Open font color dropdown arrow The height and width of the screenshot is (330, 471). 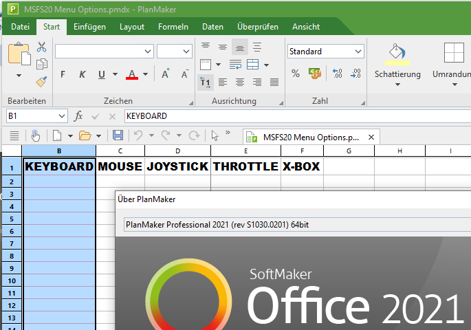pyautogui.click(x=145, y=74)
